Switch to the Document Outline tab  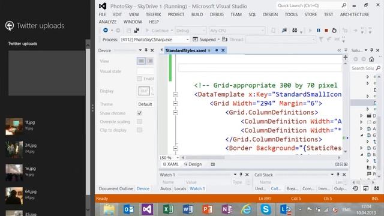pos(116,188)
